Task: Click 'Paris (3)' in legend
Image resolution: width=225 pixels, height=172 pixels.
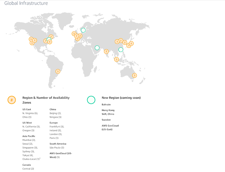Action: [54, 138]
